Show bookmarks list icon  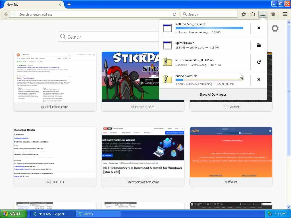pos(253,14)
